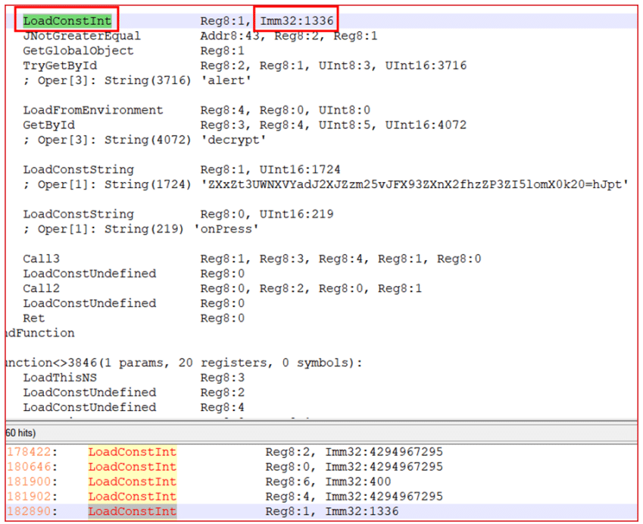The height and width of the screenshot is (524, 643).
Task: Click the '60 hits)' results header
Action: pyautogui.click(x=20, y=433)
